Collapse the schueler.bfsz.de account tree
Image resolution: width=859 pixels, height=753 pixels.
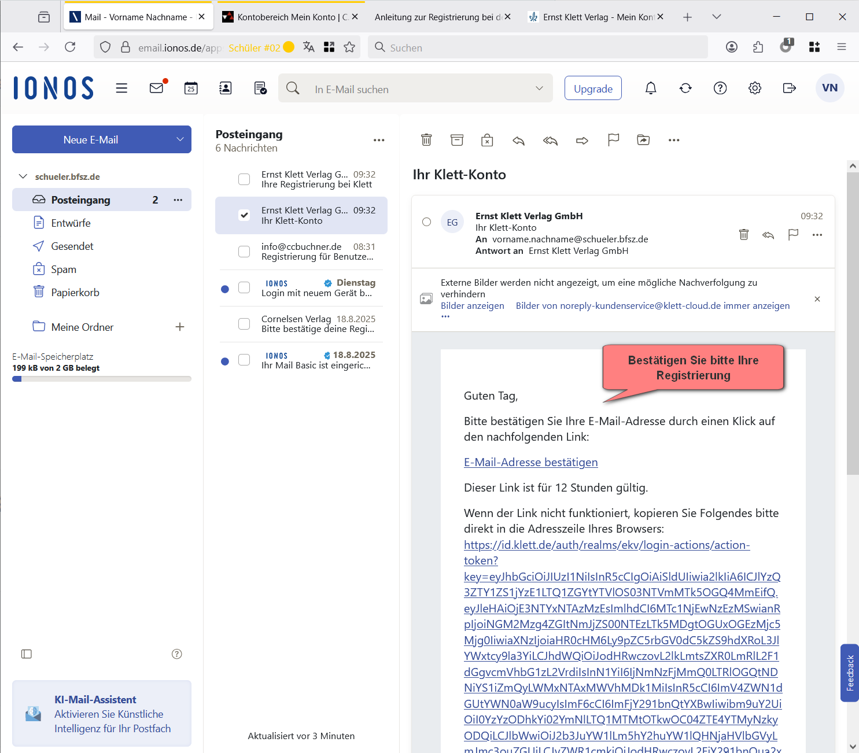pos(23,176)
